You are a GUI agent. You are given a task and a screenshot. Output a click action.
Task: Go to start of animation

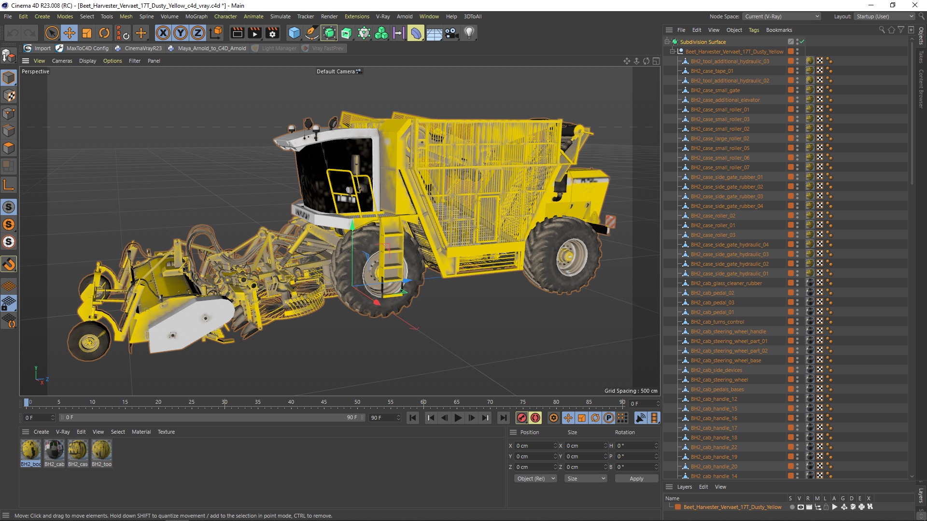413,418
